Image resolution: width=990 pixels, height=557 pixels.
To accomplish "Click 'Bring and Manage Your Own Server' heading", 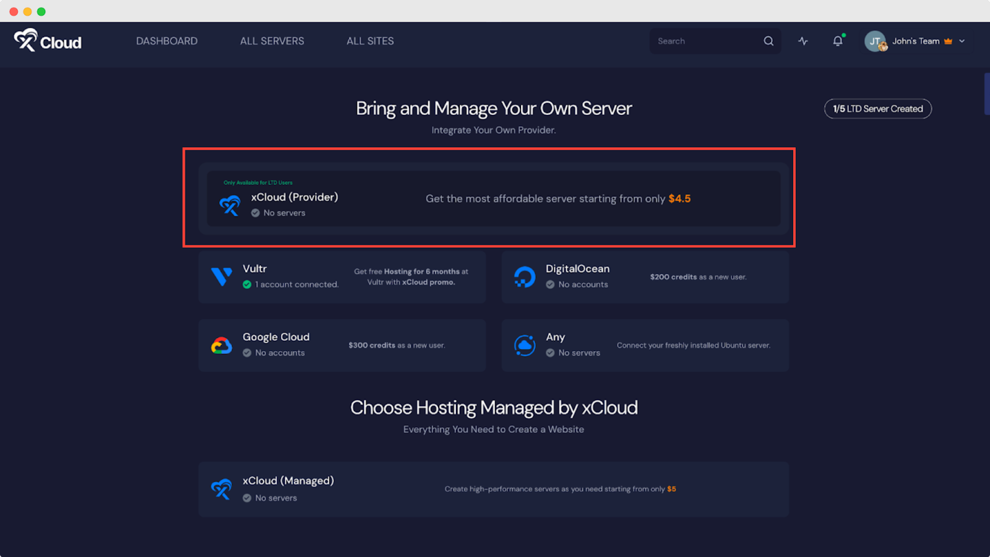I will tap(494, 109).
